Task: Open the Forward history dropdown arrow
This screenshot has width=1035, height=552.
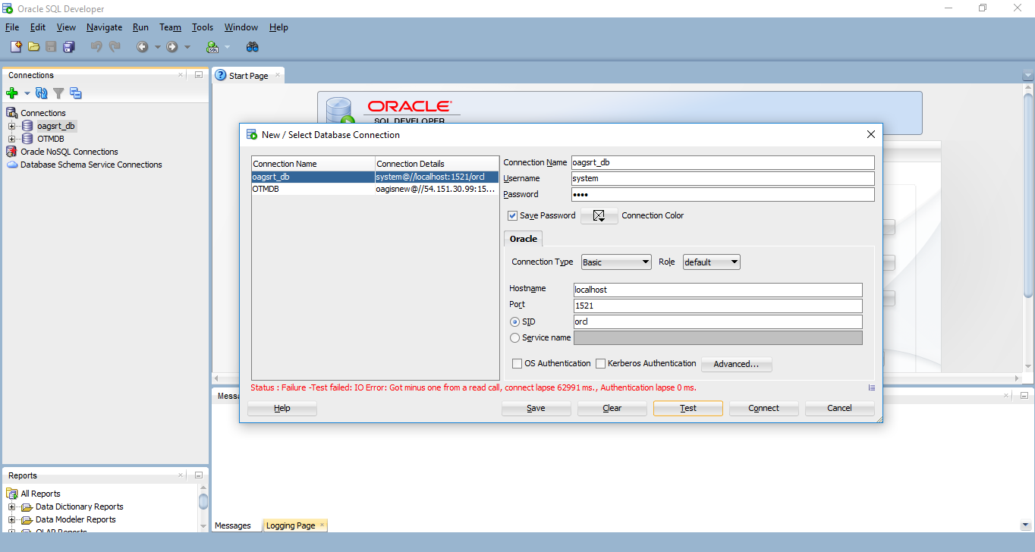Action: pyautogui.click(x=187, y=47)
